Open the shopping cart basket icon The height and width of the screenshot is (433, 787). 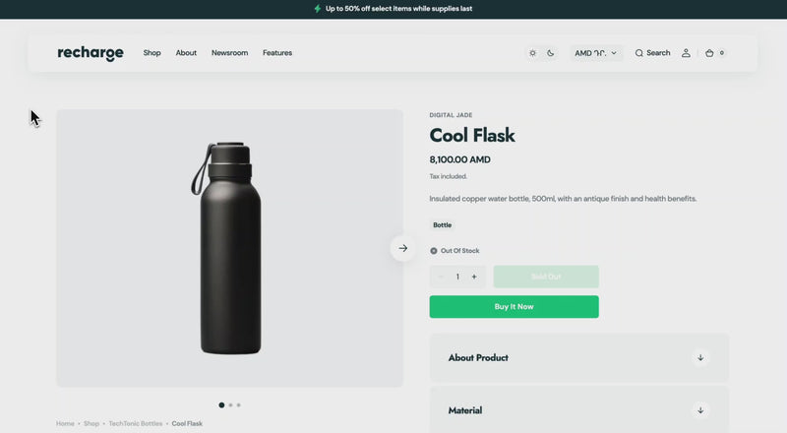(x=709, y=53)
